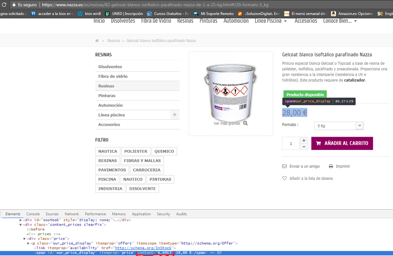Viewport: 393px width, 256px height.
Task: Click the PAVIMENTOS filter tag
Action: click(112, 170)
